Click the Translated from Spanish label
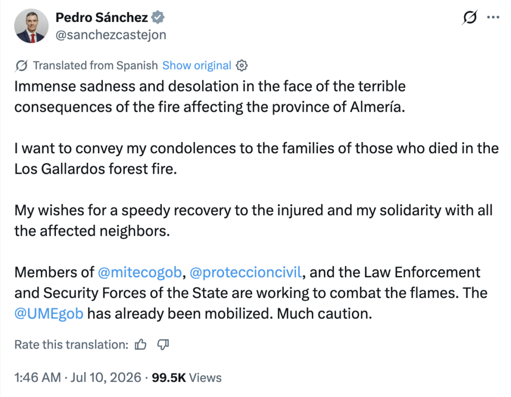The image size is (511, 397). pos(95,65)
